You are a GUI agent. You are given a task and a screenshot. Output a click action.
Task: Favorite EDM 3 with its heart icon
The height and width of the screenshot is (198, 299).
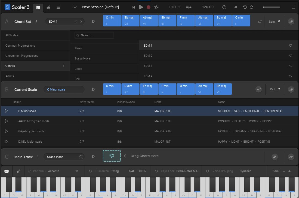(291, 66)
